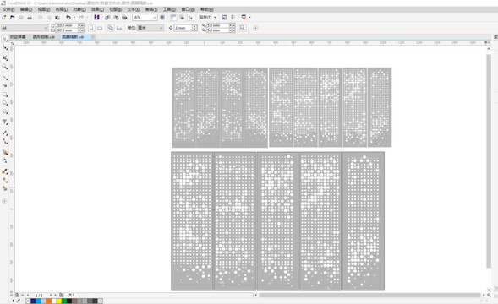Image resolution: width=498 pixels, height=304 pixels.
Task: Click the Print icon
Action: (30, 18)
